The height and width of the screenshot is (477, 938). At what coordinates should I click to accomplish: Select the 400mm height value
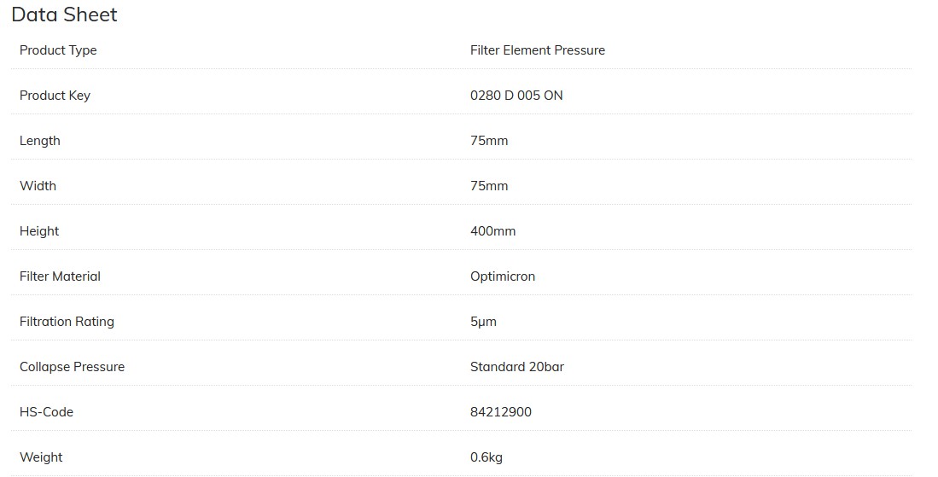(x=492, y=231)
